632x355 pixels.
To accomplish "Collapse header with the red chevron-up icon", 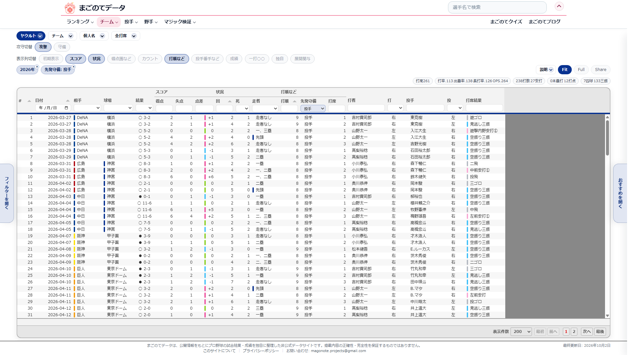I will tap(559, 6).
